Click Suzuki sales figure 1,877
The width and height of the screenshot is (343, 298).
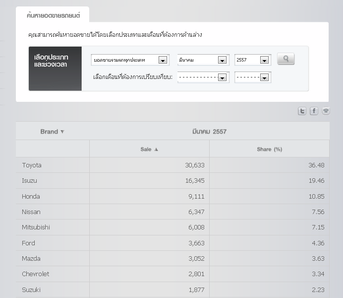coord(195,290)
